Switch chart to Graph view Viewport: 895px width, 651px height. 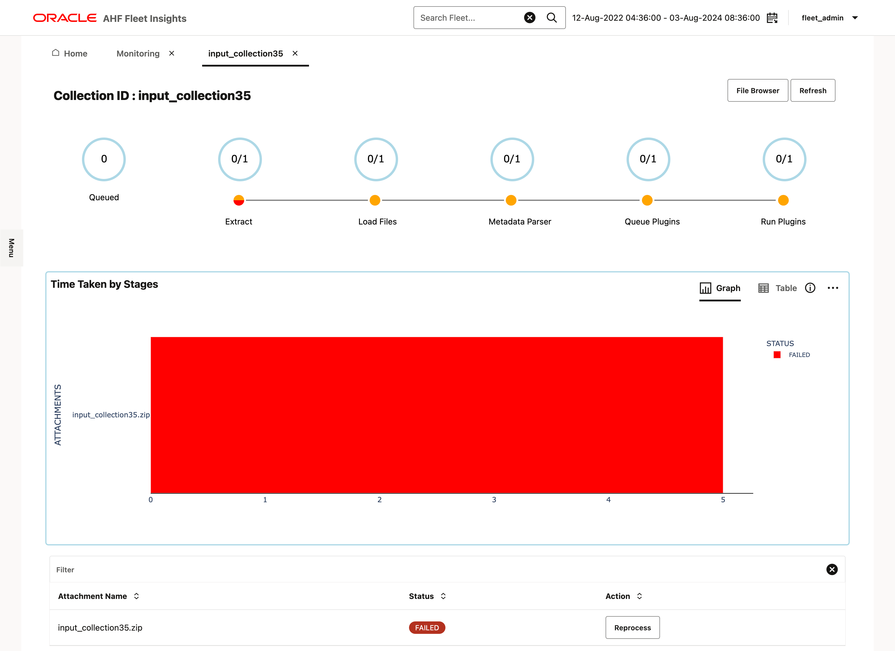point(720,288)
